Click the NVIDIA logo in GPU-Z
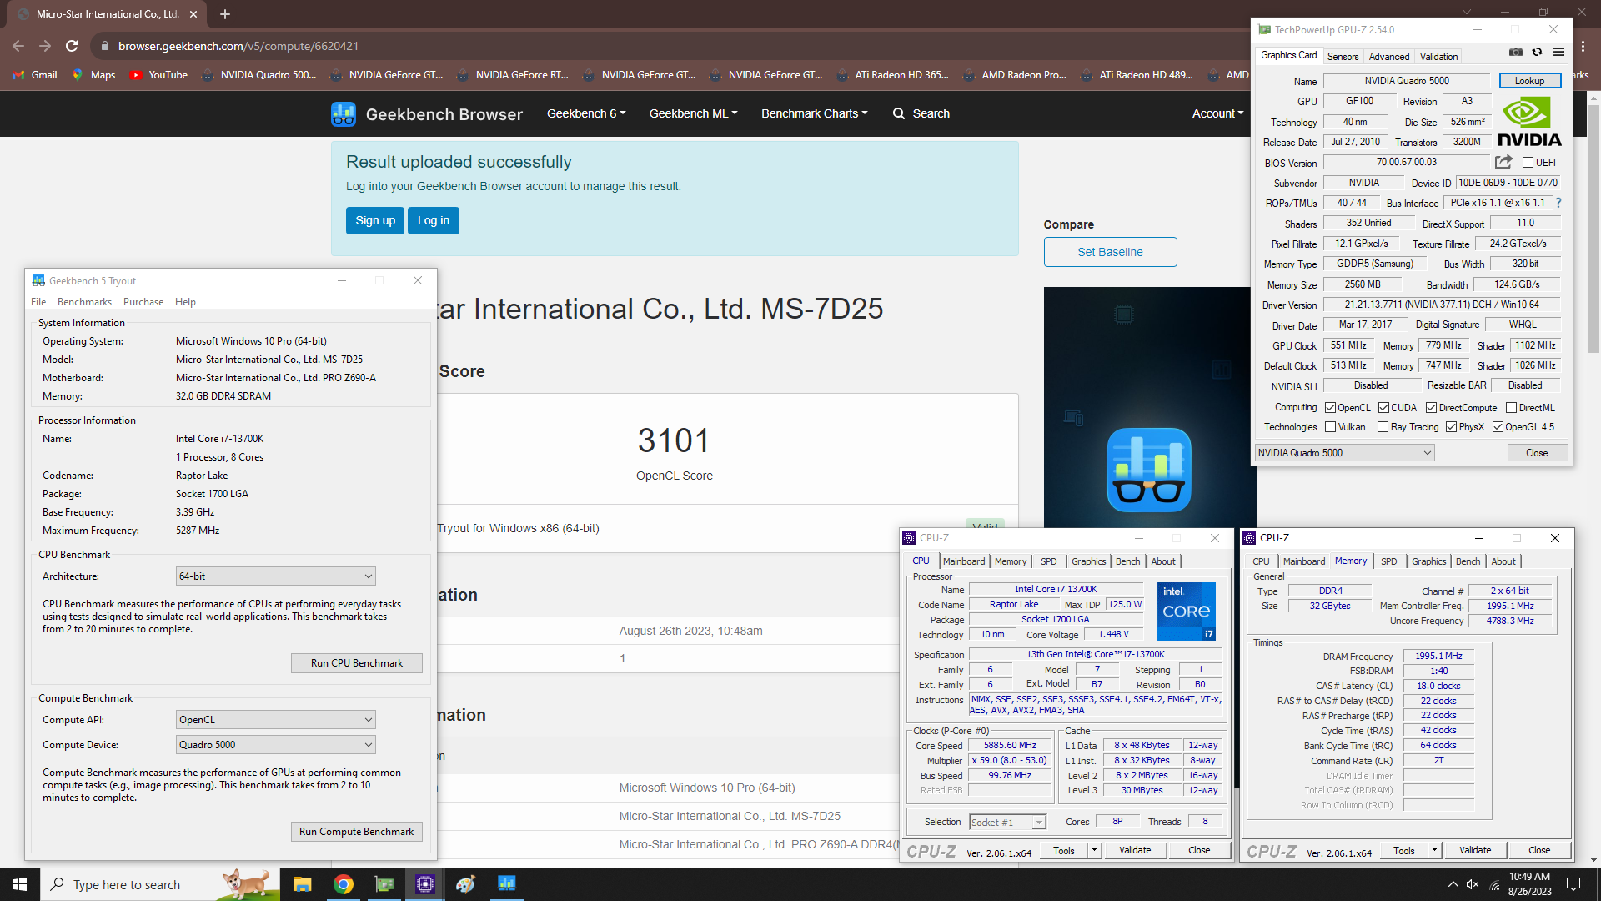Image resolution: width=1601 pixels, height=901 pixels. (1529, 123)
